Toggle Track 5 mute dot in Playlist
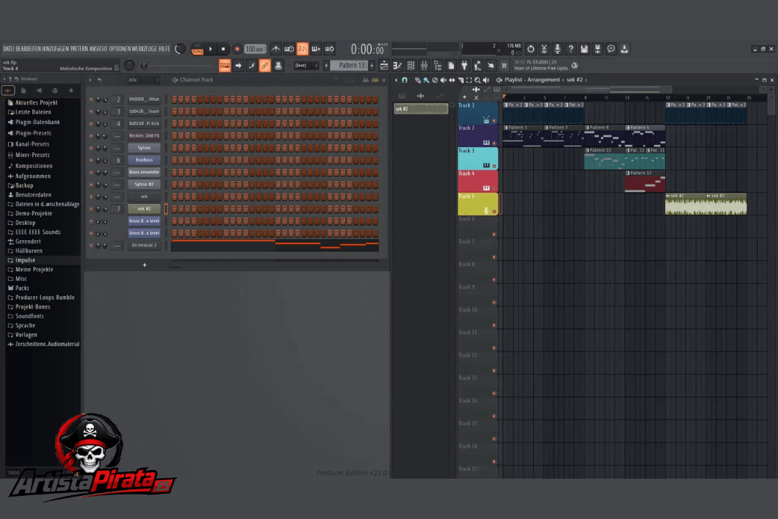778x519 pixels. [493, 212]
